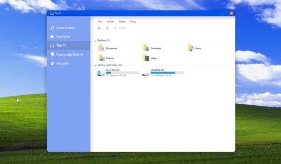The height and width of the screenshot is (164, 281).
Task: Select the Local Disk (D:) drive icon
Action: pos(146,73)
